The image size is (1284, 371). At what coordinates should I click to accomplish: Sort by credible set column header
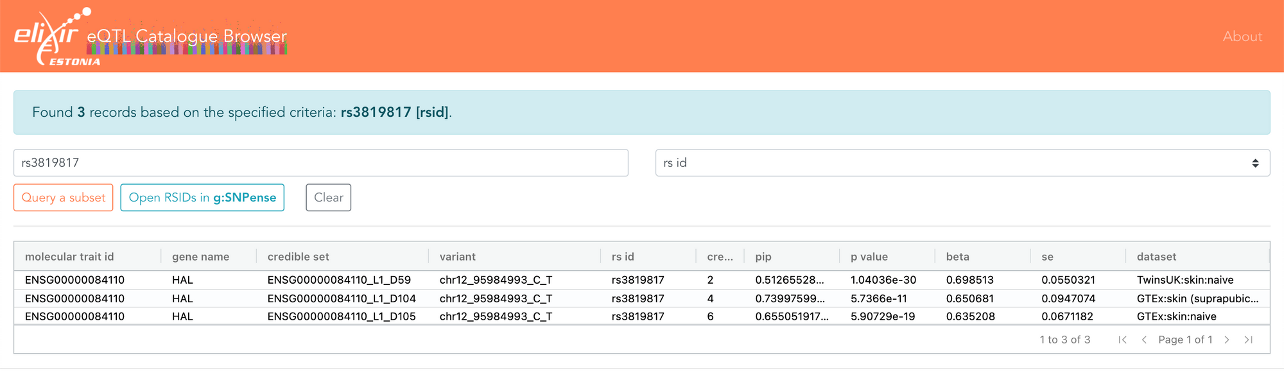(x=299, y=257)
